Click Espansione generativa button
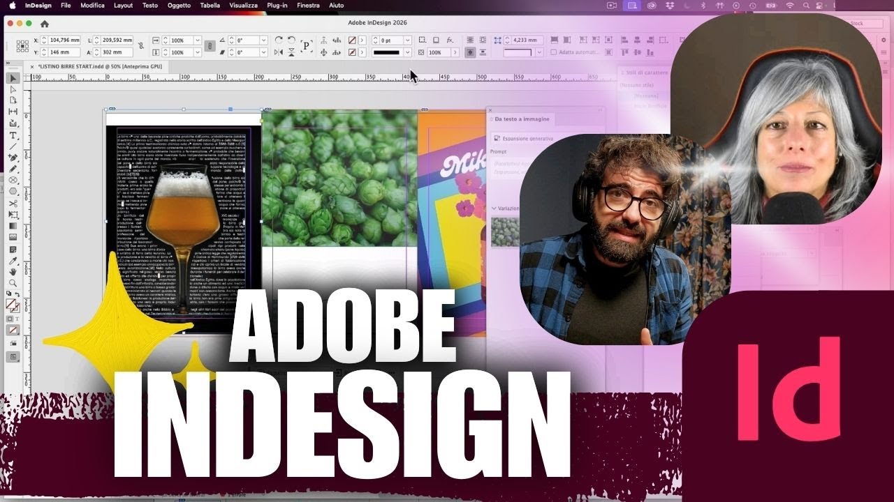The image size is (894, 502). [x=528, y=138]
